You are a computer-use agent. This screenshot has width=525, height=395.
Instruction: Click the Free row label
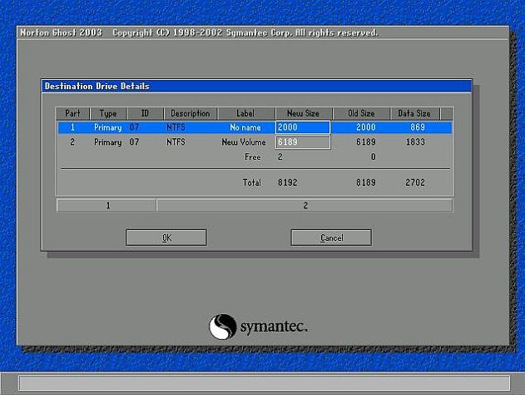pyautogui.click(x=253, y=157)
